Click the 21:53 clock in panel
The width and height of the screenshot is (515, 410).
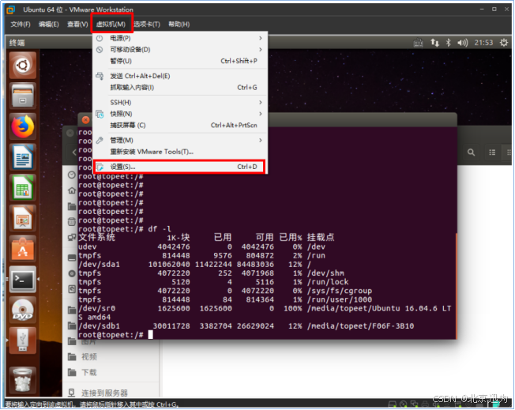click(483, 43)
